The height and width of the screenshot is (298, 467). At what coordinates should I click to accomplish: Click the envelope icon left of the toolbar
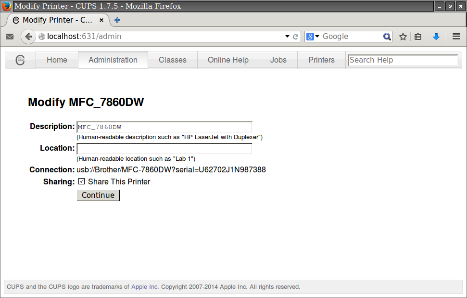pos(10,36)
